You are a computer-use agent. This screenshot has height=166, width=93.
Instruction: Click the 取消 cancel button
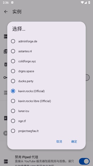coord(59,142)
